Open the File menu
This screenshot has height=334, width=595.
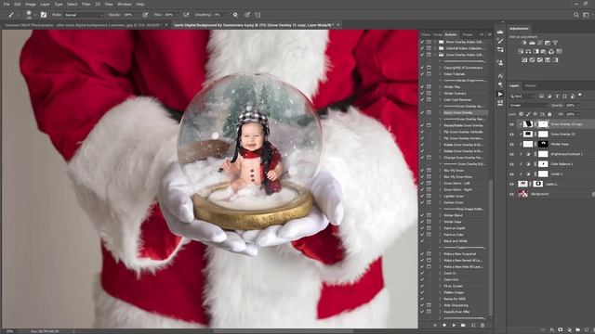coord(7,4)
